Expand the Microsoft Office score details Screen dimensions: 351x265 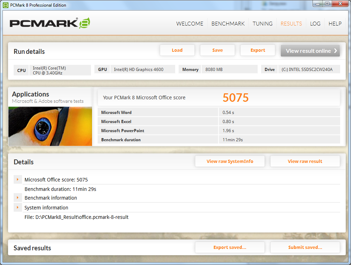click(x=17, y=179)
